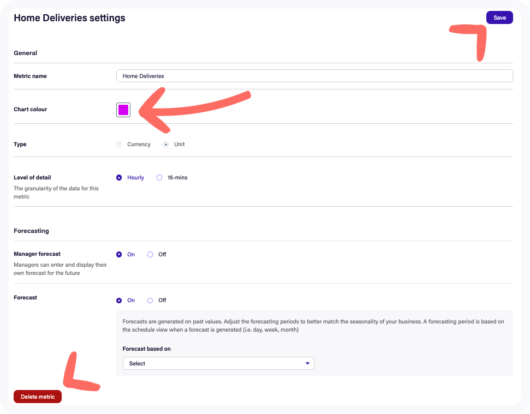Turn Manager forecast On
Viewport: 530px width, 414px height.
[119, 255]
